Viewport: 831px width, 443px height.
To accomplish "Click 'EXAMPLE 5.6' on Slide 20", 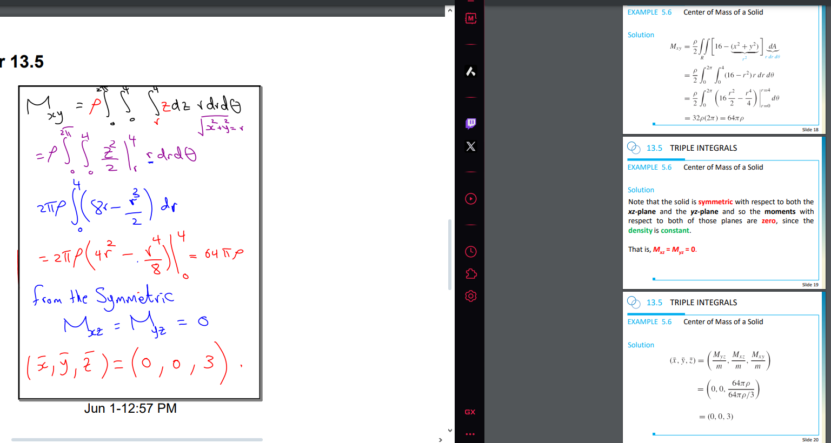I will (649, 321).
